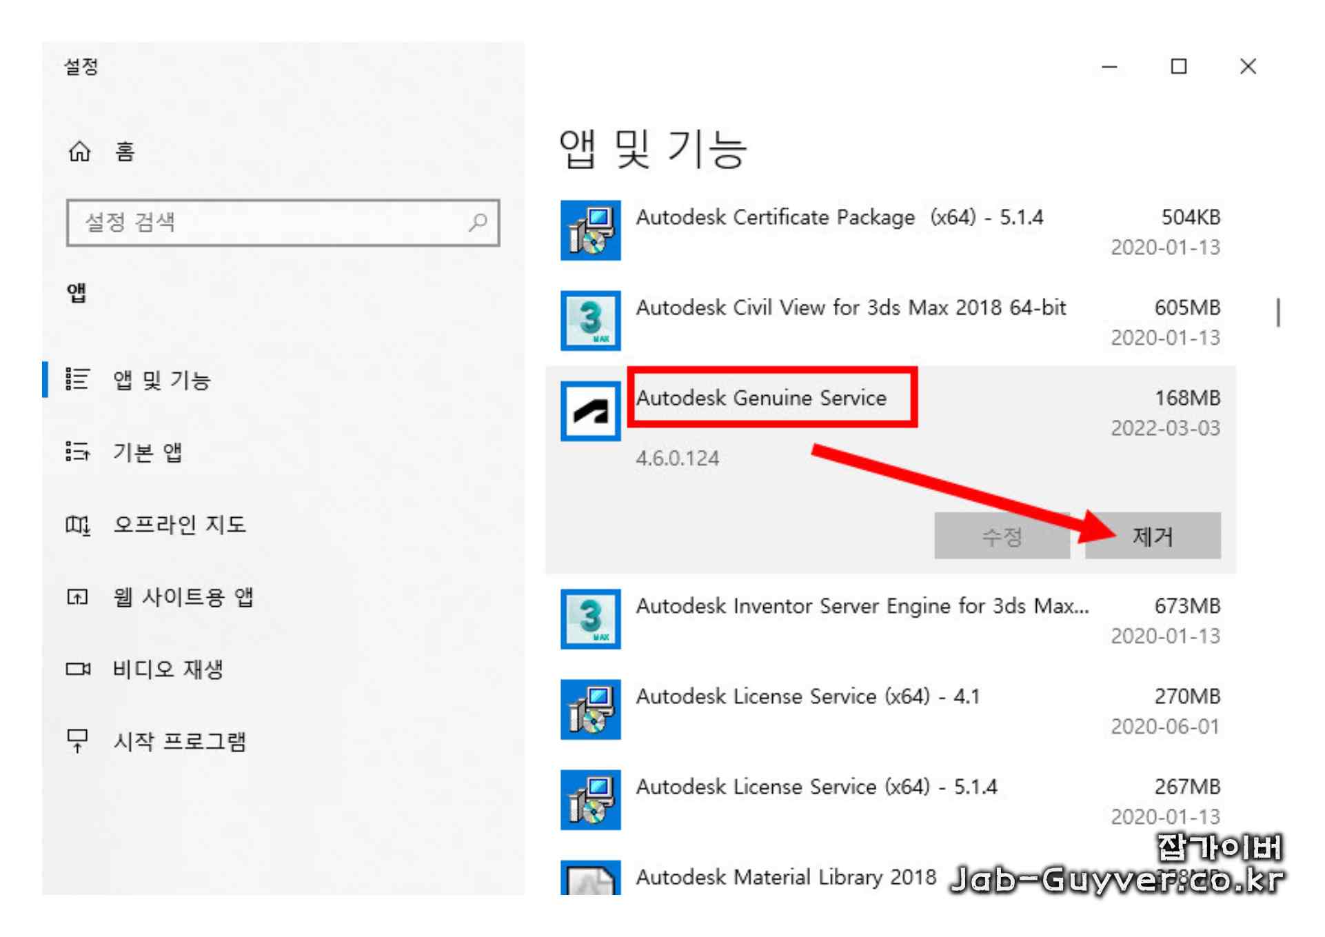Open 기본 앱 settings page
1325x937 pixels.
pyautogui.click(x=148, y=452)
